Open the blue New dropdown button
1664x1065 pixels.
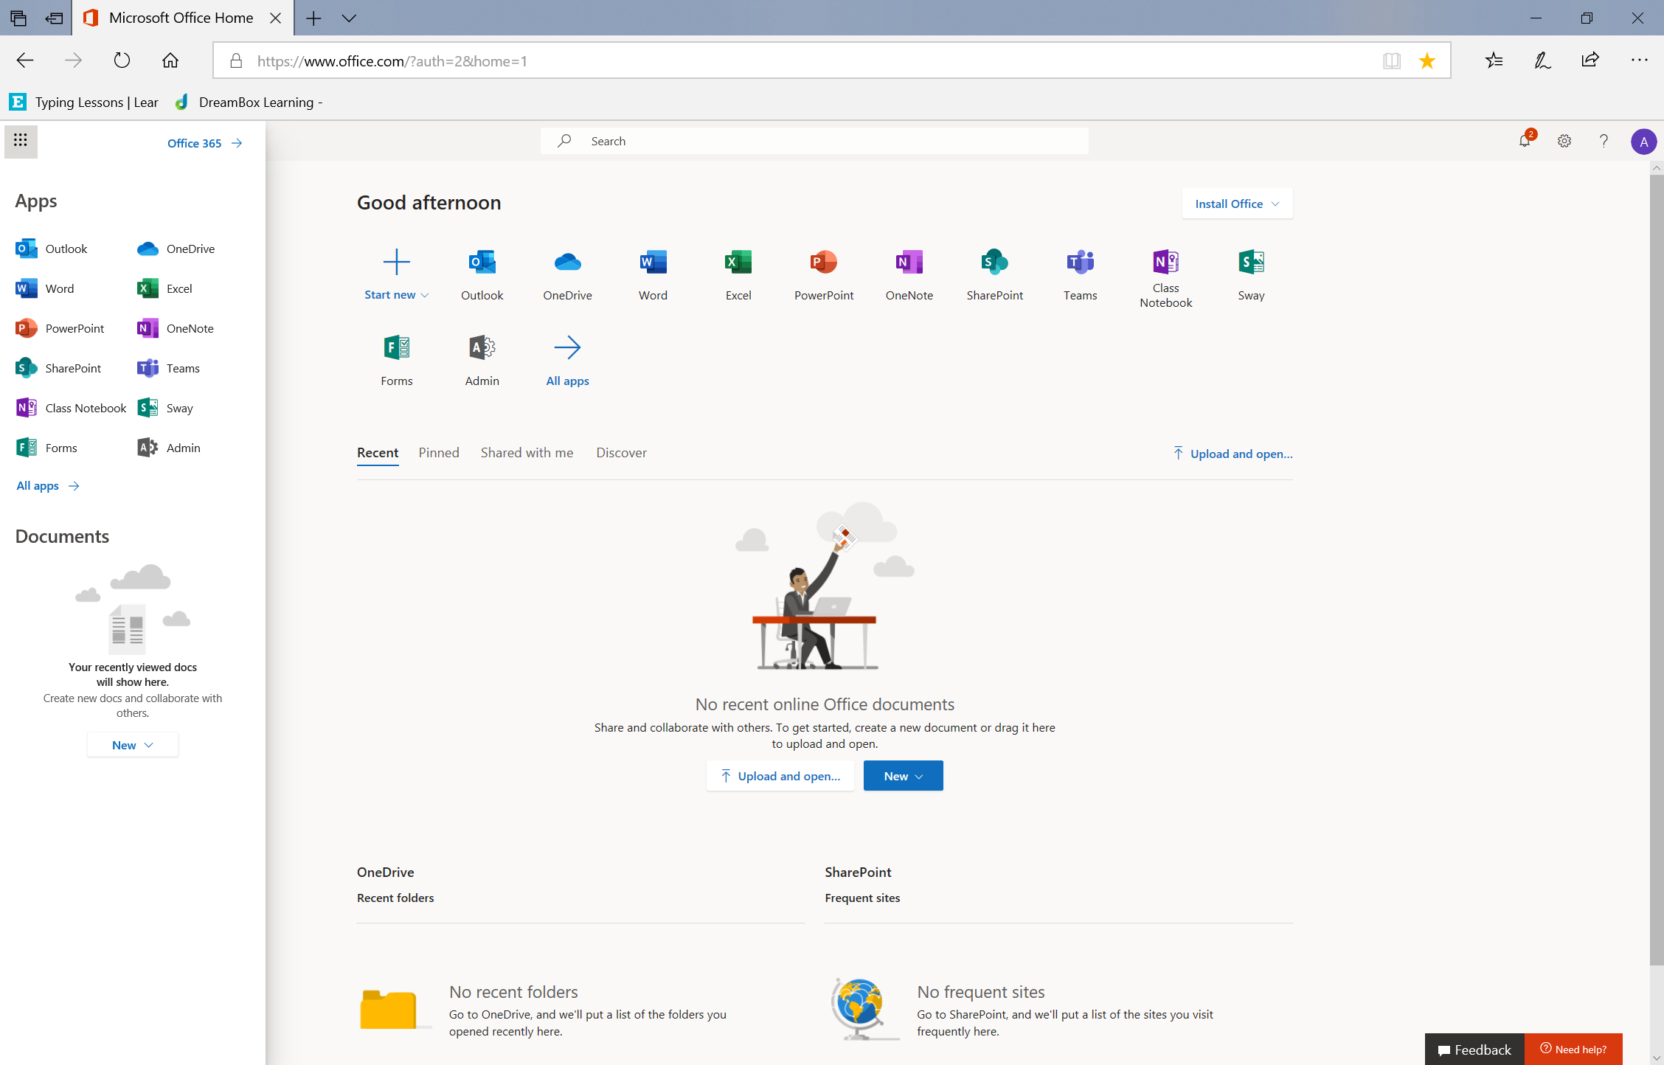click(903, 776)
